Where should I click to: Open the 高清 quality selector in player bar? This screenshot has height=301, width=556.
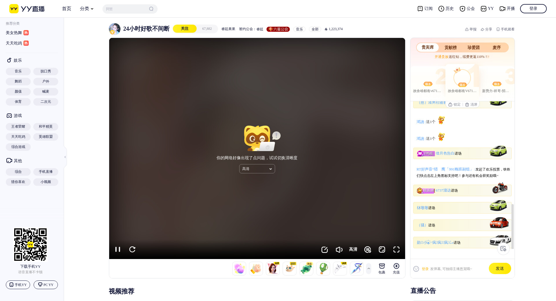click(353, 249)
